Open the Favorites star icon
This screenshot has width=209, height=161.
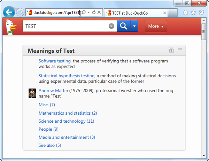point(193,13)
